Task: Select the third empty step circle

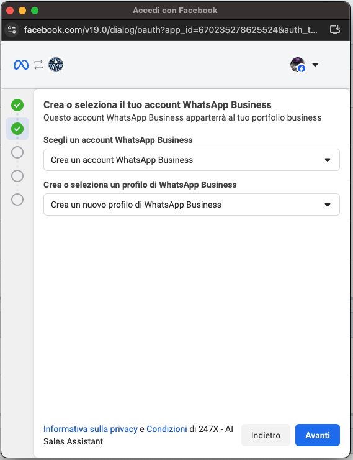Action: [17, 152]
